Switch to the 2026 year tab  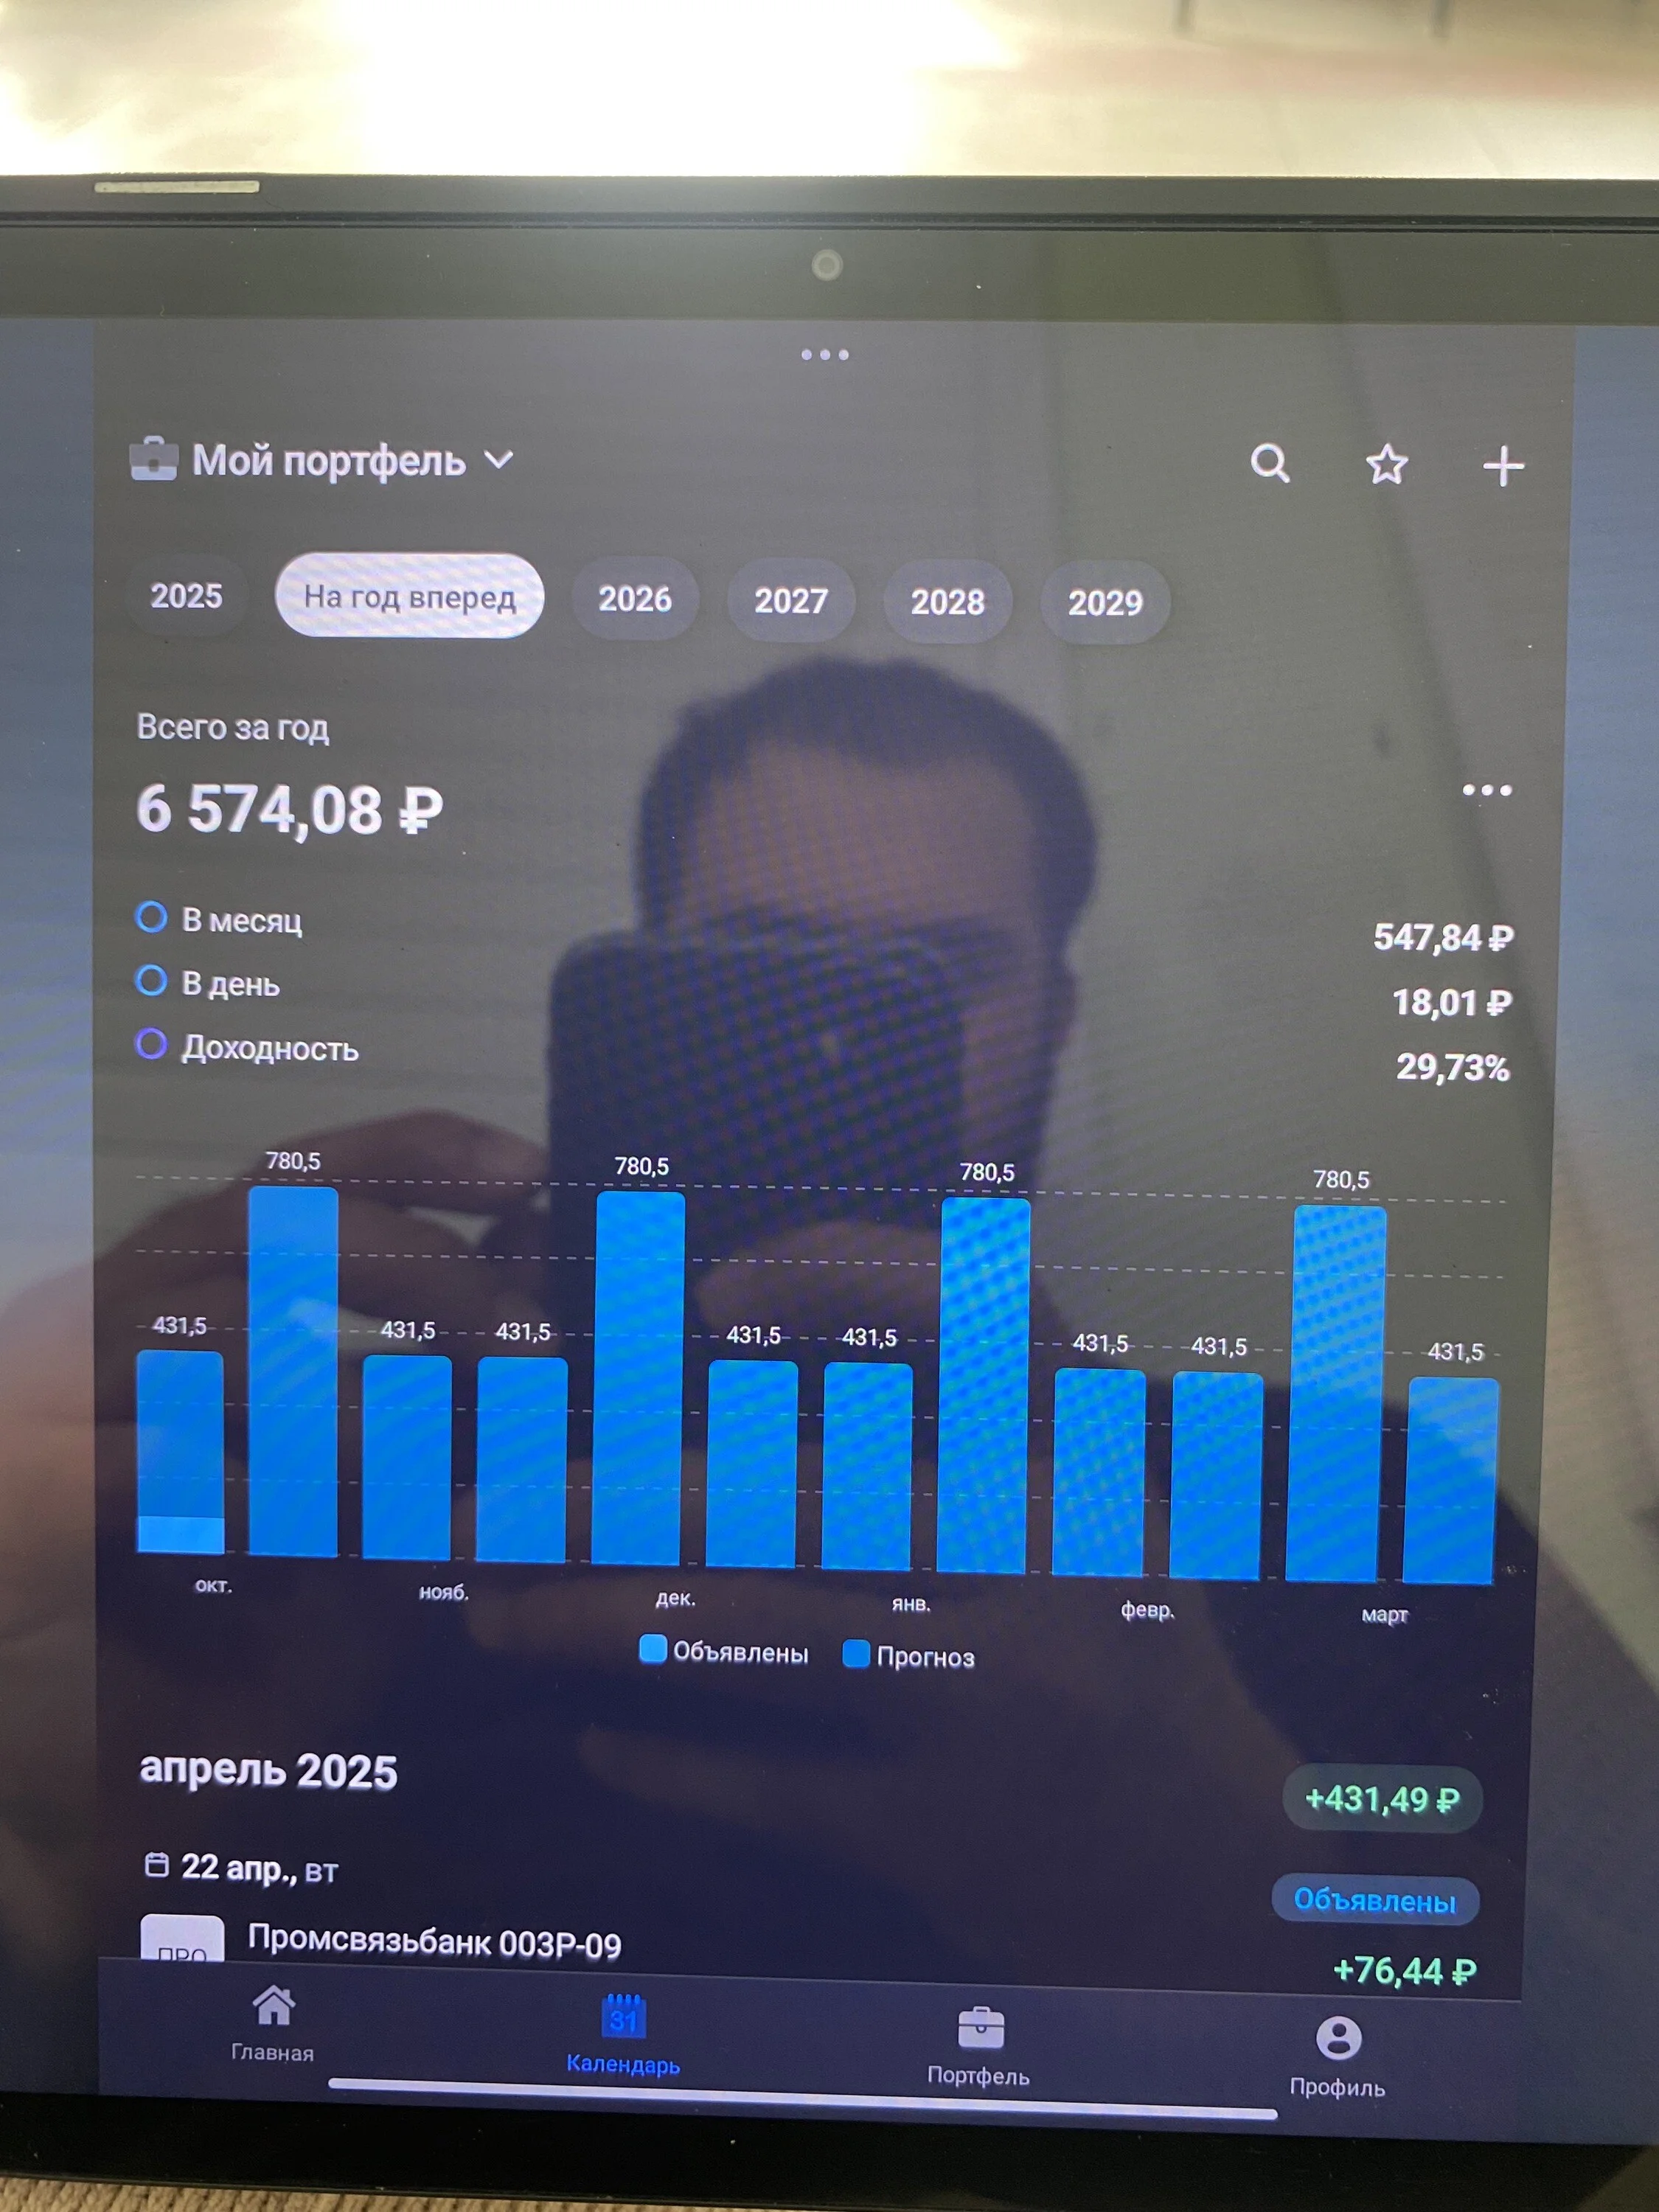[635, 599]
